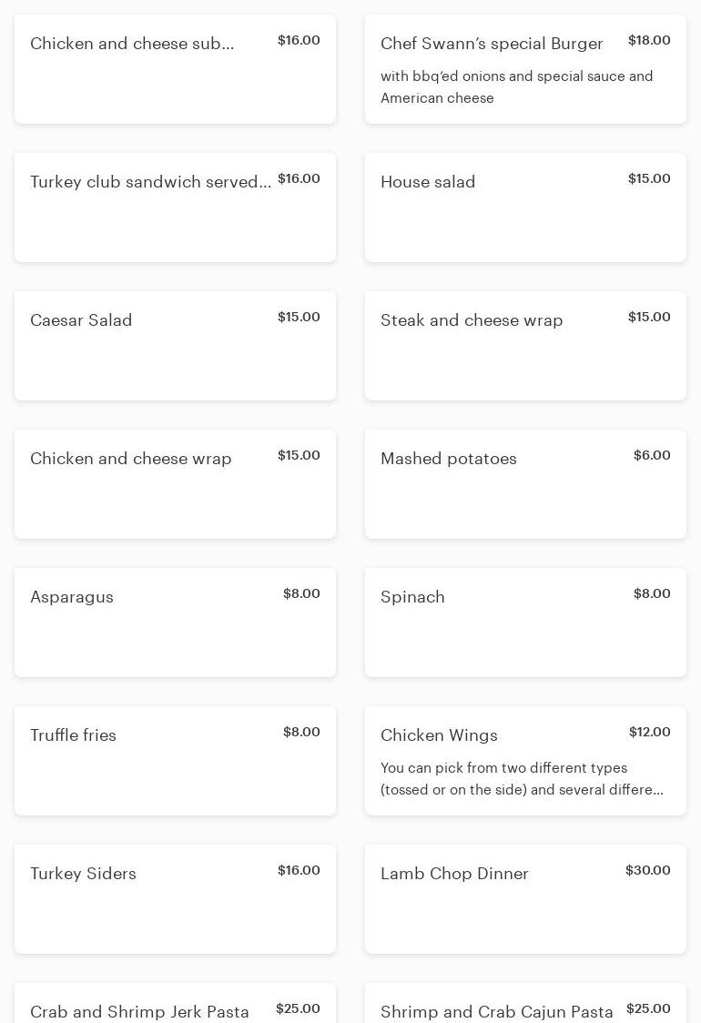Click the $18.00 price on special Burger
Screen dimensions: 701x1023
pos(649,40)
